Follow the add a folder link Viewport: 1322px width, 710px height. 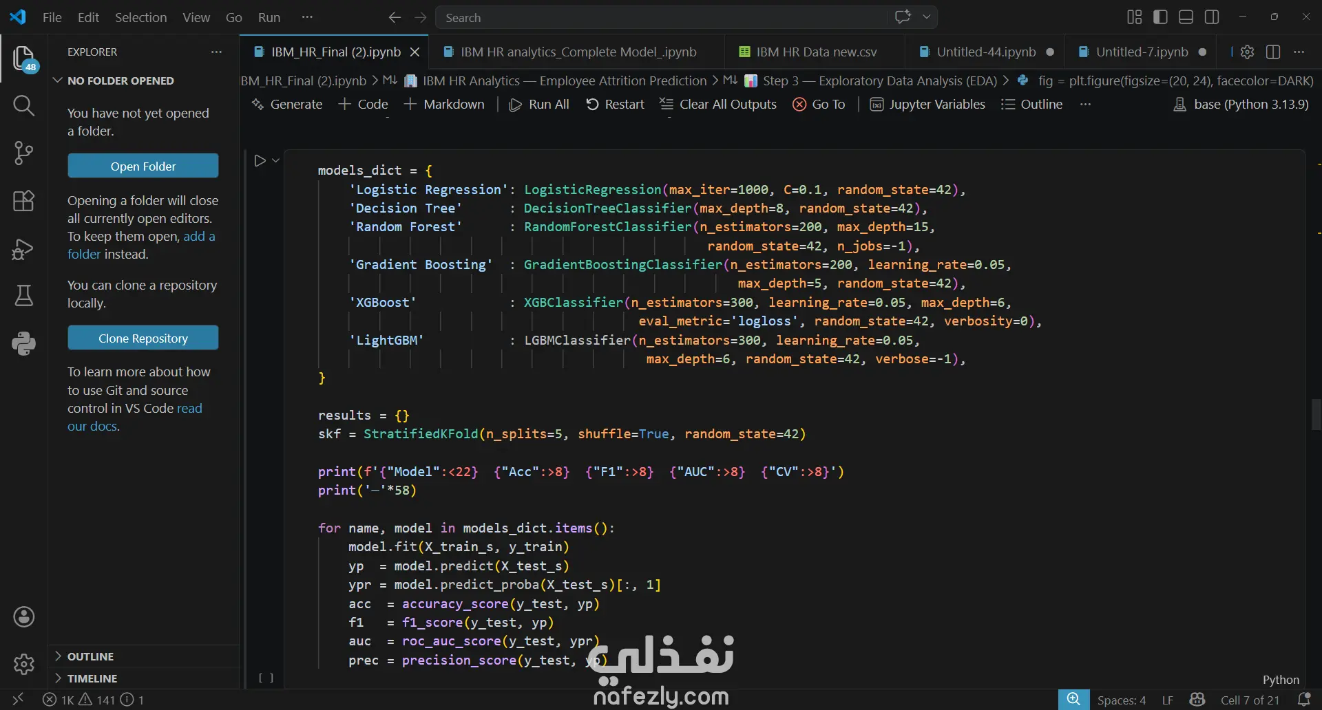(x=141, y=245)
